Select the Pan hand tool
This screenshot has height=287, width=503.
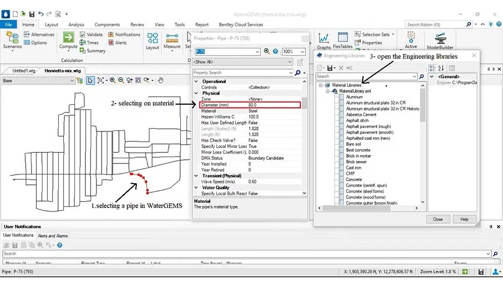(x=161, y=80)
